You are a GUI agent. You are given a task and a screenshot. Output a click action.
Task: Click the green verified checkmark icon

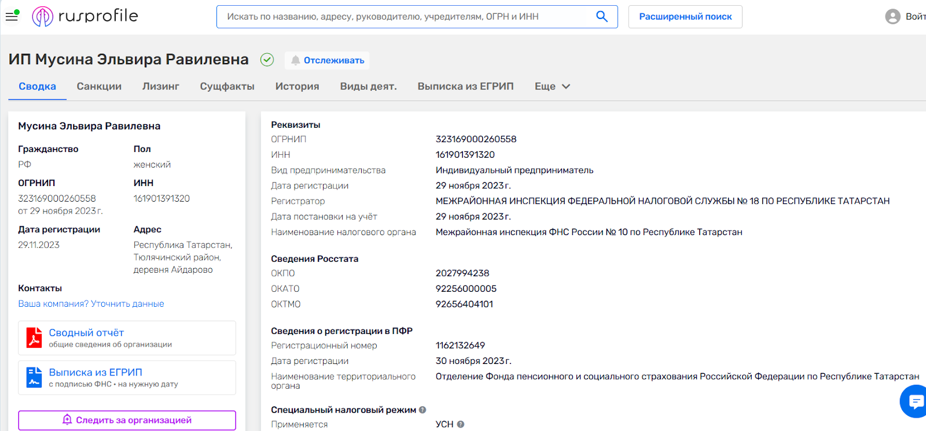coord(267,60)
